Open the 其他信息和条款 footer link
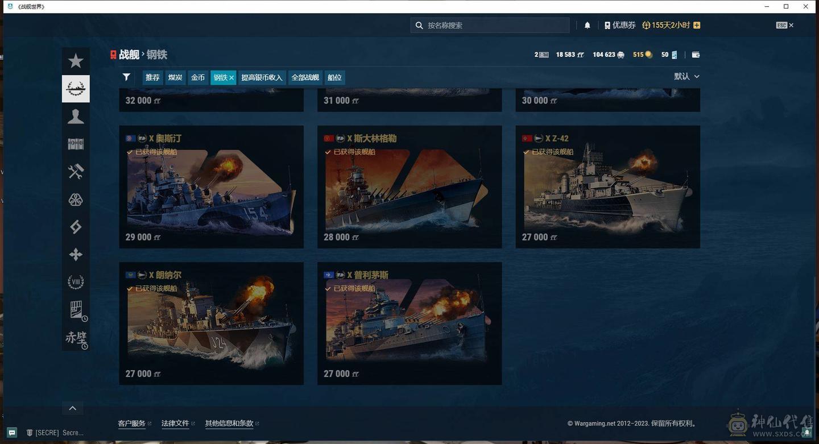819x444 pixels. (x=229, y=424)
